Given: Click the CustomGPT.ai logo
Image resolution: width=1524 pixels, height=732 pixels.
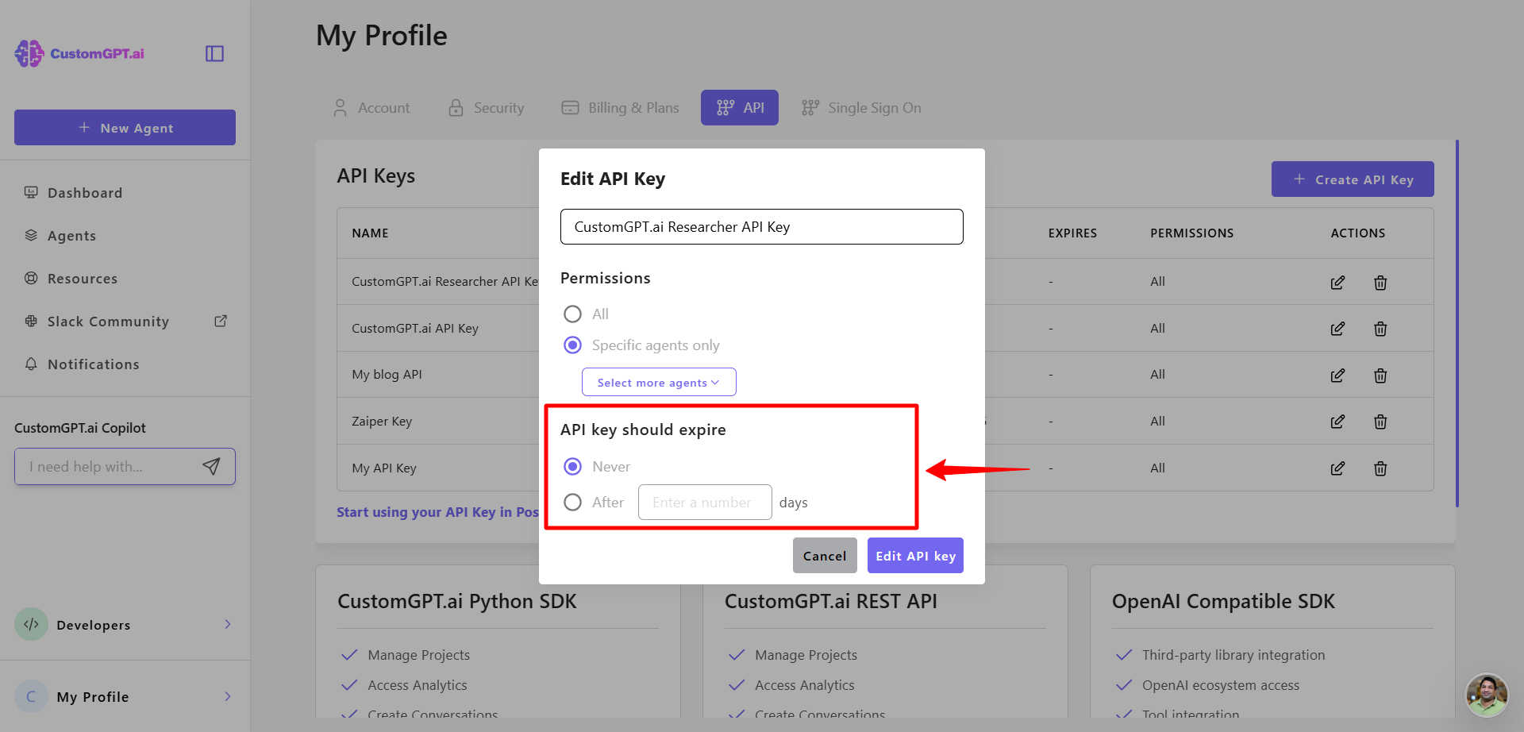Looking at the screenshot, I should click(x=79, y=53).
